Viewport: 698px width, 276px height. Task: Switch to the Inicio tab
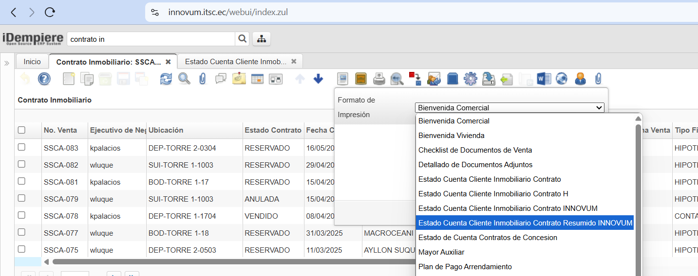click(32, 62)
